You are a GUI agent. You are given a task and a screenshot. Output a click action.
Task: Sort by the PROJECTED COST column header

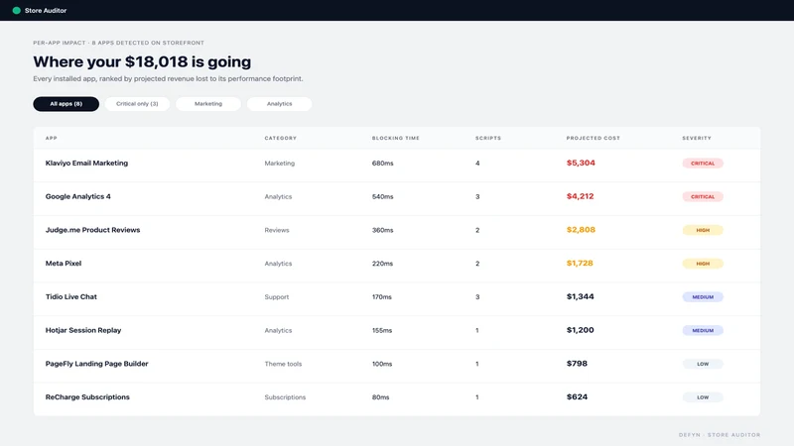pos(593,138)
